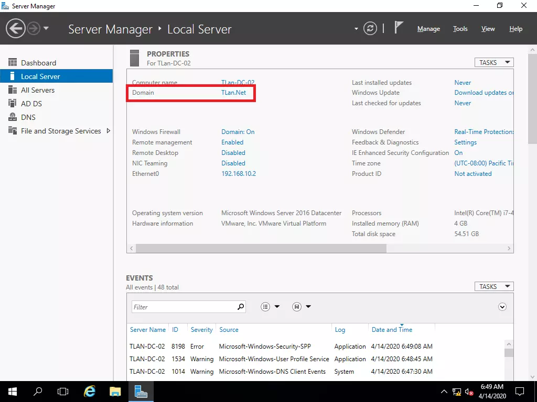Click the Windows Defender Real-Time Protection link

pyautogui.click(x=484, y=132)
